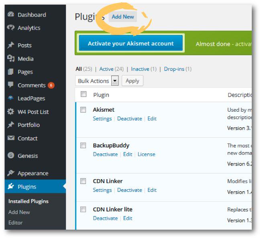261x239 pixels.
Task: Click the Plugin column header
Action: click(x=101, y=95)
